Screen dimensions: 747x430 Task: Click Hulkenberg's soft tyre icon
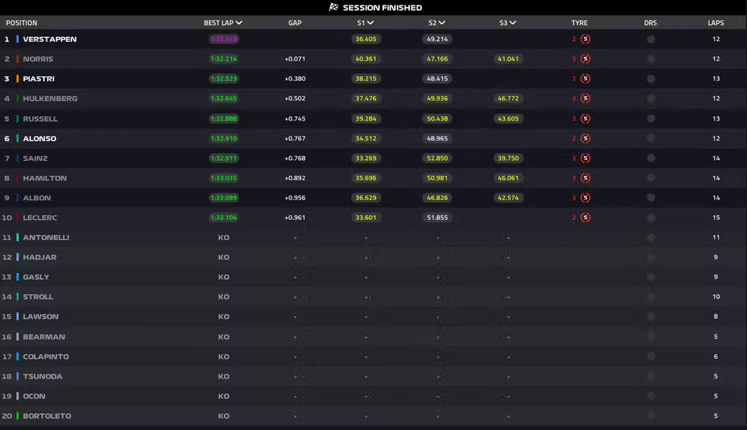coord(585,99)
